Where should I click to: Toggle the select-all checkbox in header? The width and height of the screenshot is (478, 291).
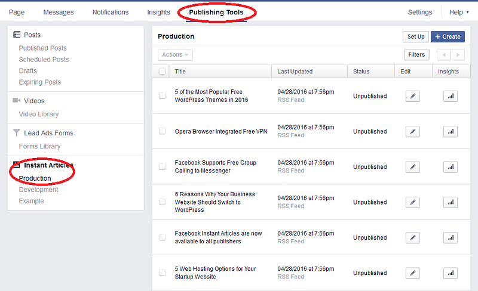click(162, 71)
